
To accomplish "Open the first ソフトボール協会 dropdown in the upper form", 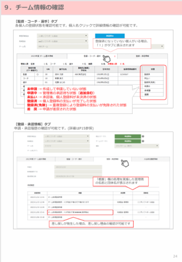I will pyautogui.click(x=63, y=36).
